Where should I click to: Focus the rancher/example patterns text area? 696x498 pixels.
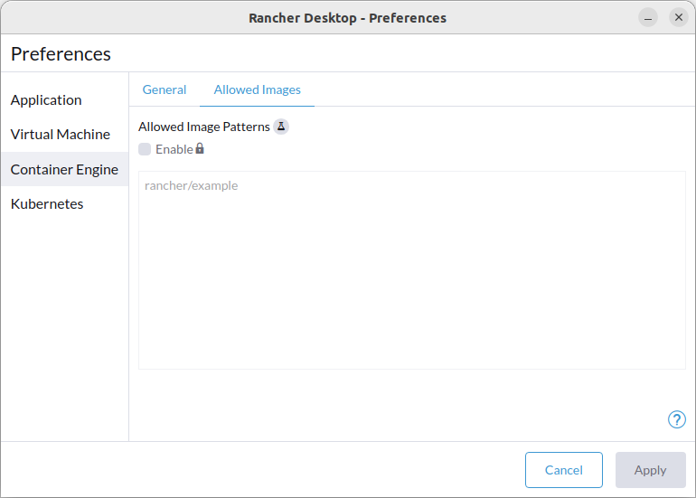click(412, 270)
